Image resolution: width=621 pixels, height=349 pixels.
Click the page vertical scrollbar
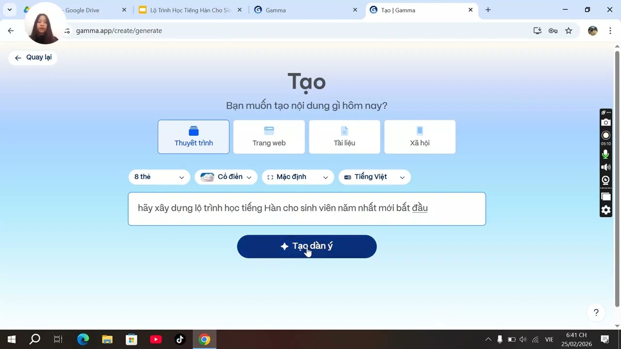coord(617,178)
